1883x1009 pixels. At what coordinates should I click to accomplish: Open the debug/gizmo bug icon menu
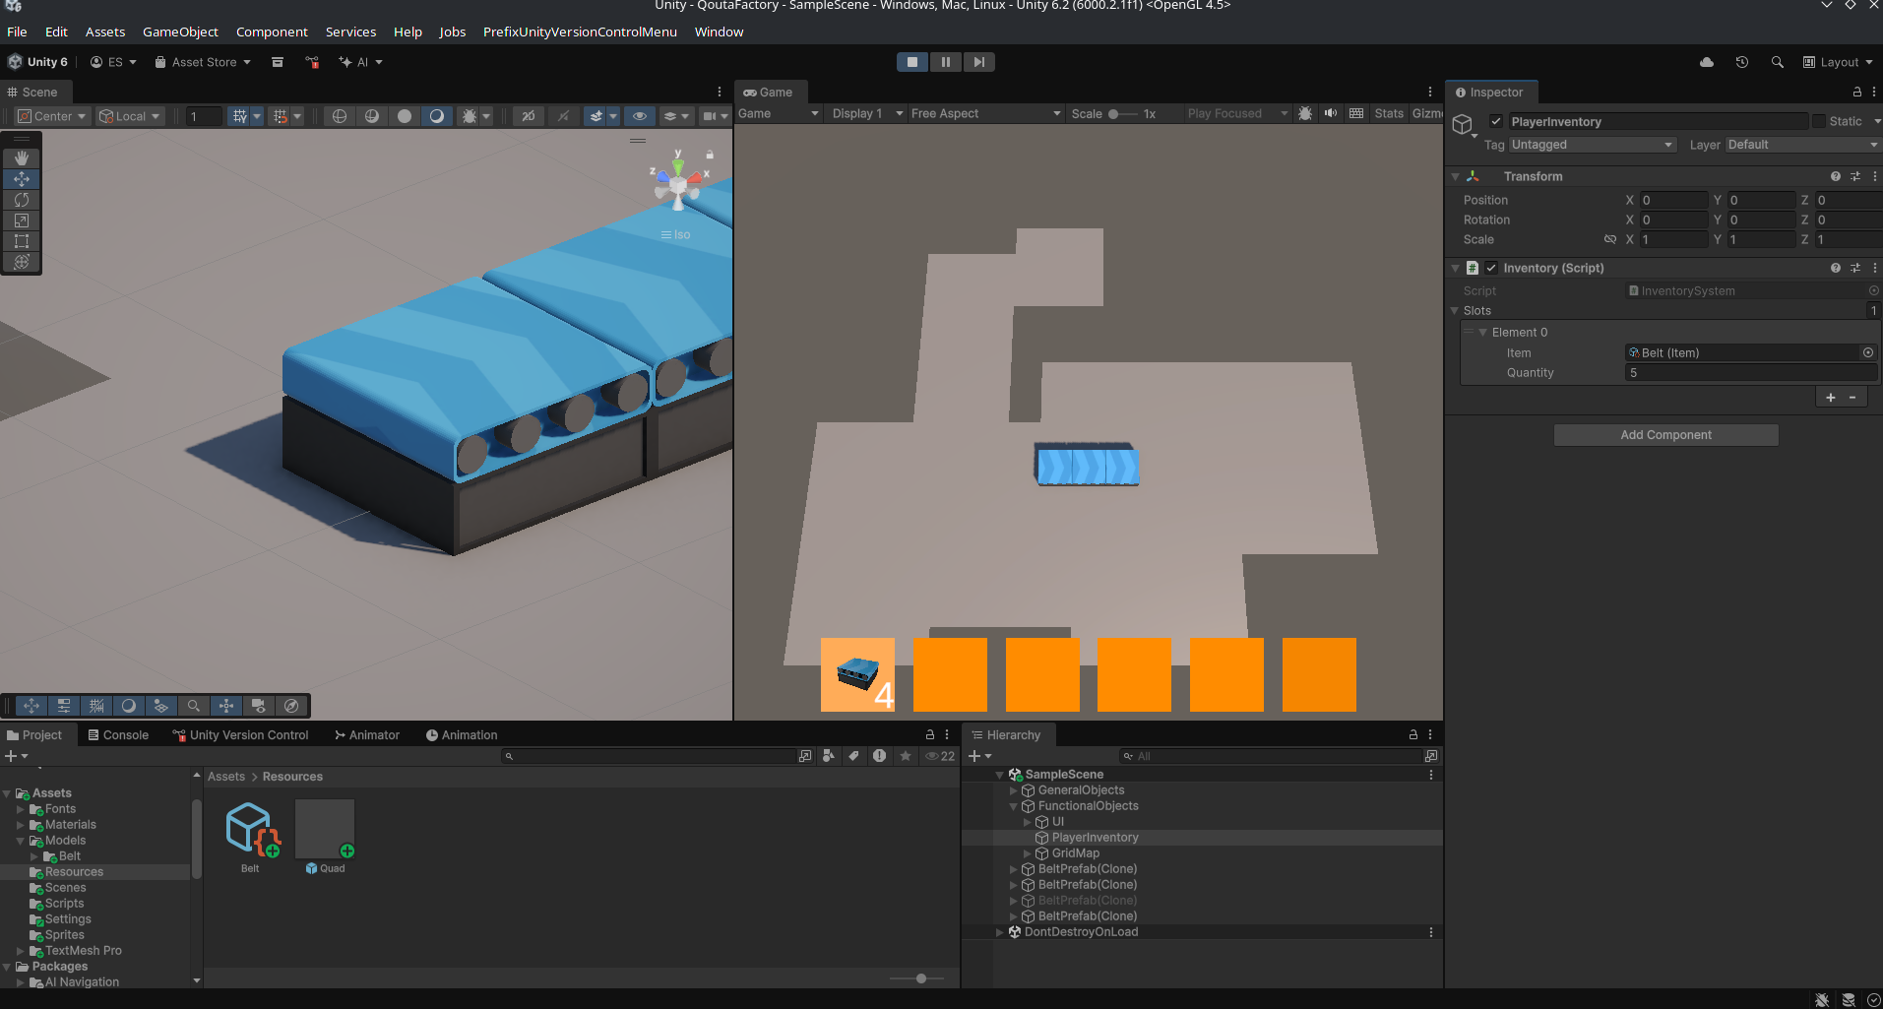(x=469, y=116)
